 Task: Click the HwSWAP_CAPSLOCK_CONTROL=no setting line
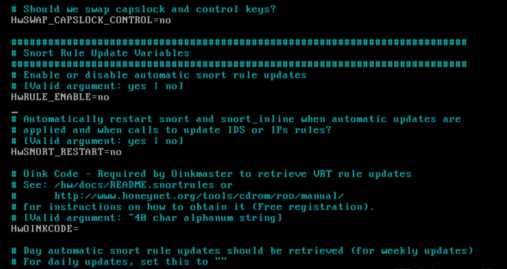pos(91,20)
